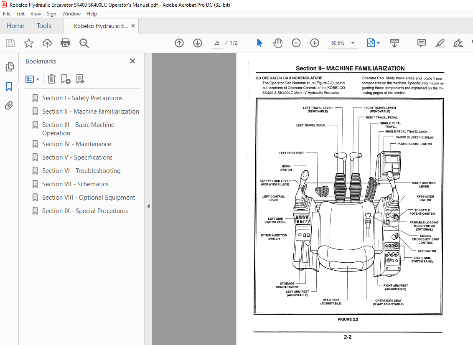Go to the previous page arrow
The image size is (473, 345).
(x=179, y=43)
